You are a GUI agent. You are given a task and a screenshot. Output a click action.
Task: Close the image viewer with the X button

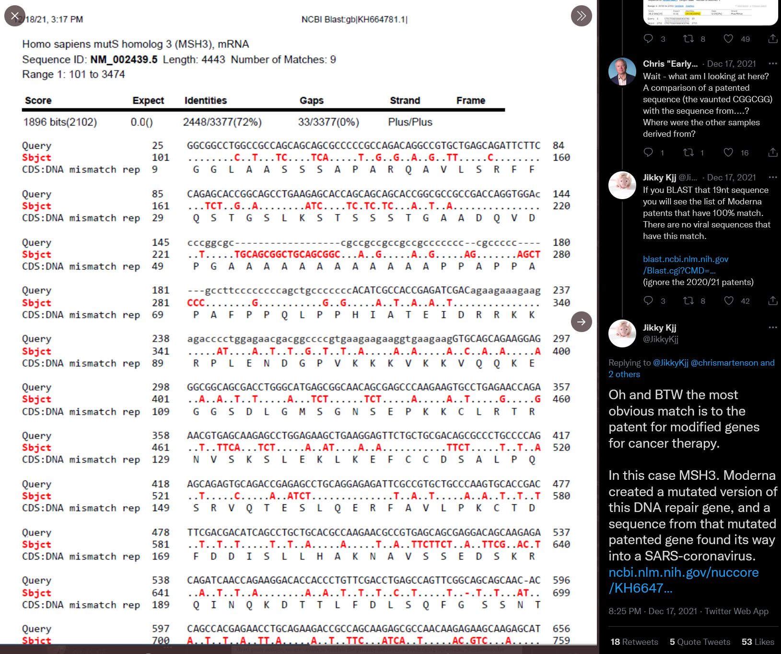pyautogui.click(x=15, y=16)
